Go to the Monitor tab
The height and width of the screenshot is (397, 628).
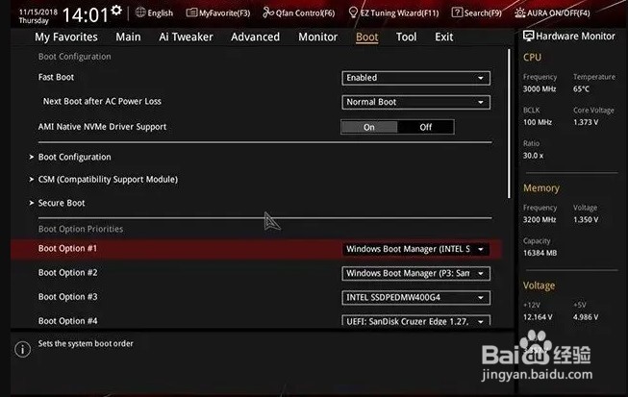coord(318,37)
